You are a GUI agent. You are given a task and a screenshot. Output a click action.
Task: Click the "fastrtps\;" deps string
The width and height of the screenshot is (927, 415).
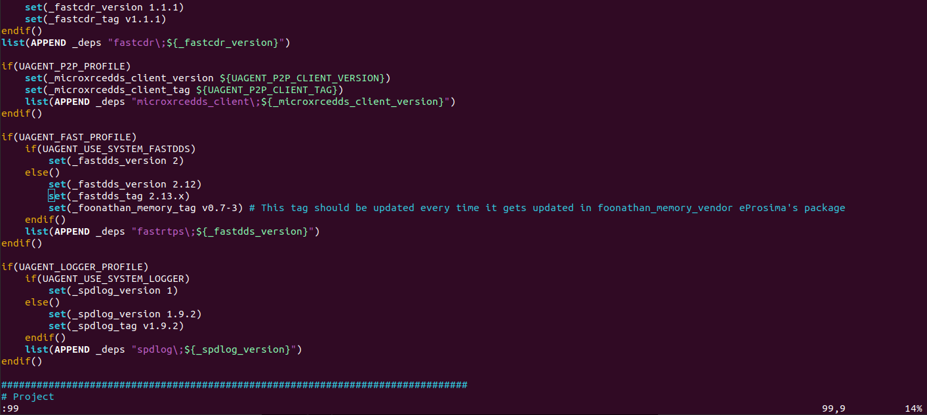coord(163,231)
